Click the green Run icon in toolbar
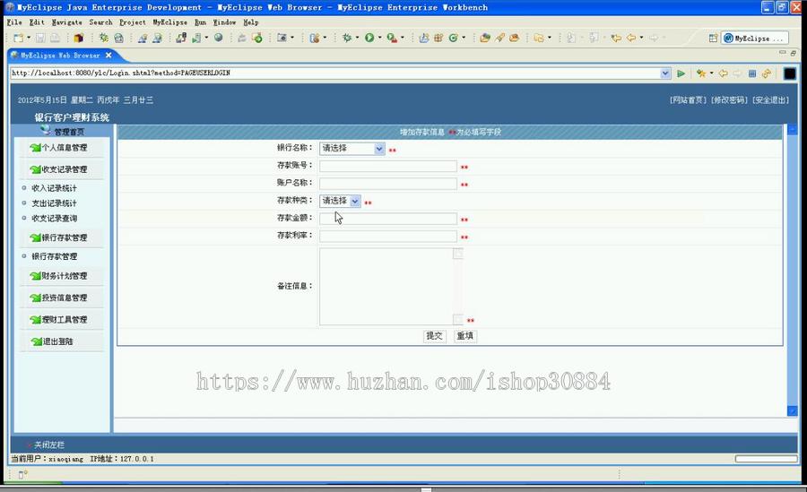 (x=369, y=38)
